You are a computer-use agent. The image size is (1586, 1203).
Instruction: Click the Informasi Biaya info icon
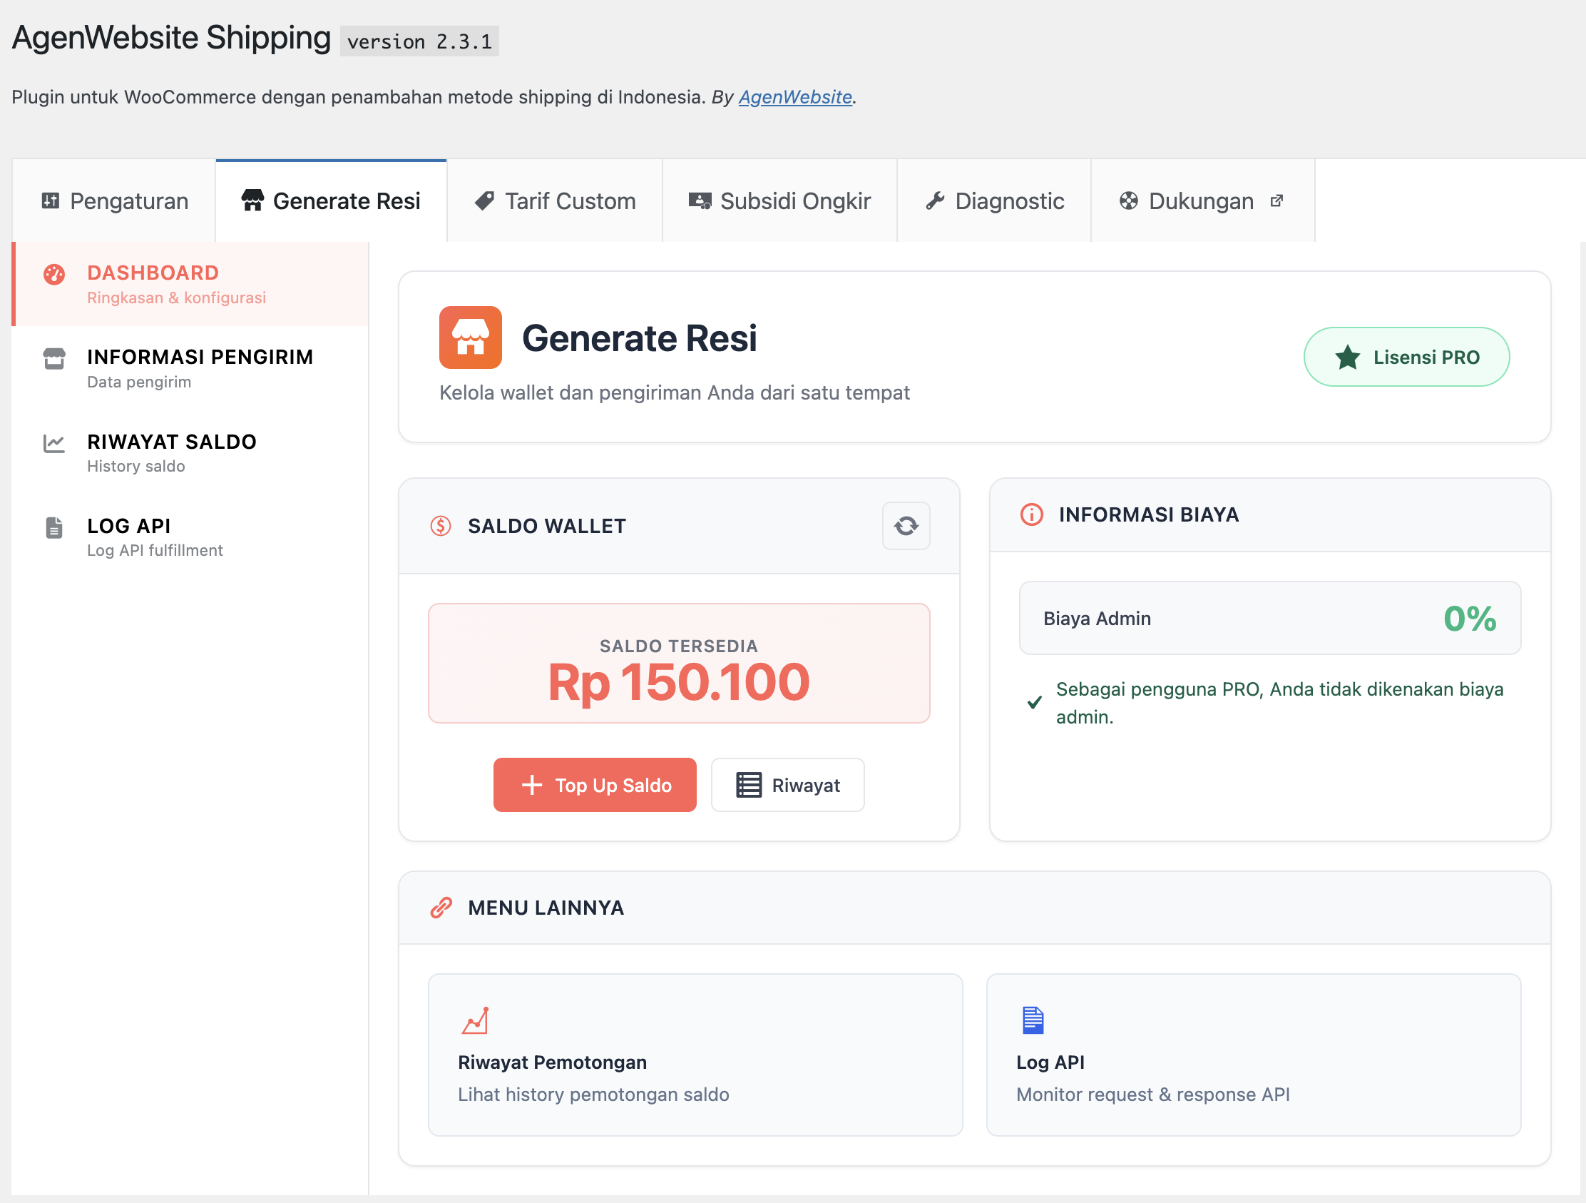1031,514
